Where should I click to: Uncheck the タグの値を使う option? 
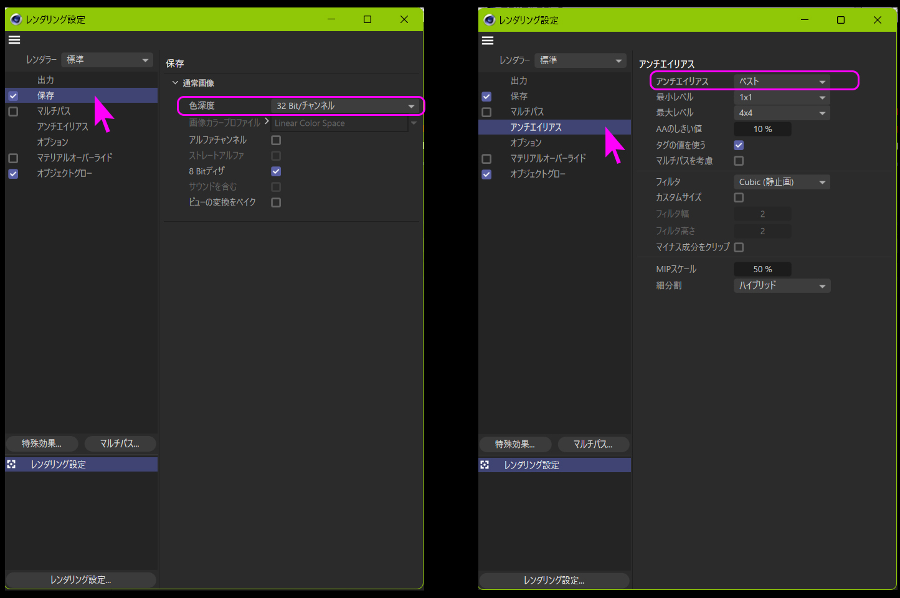[x=739, y=145]
